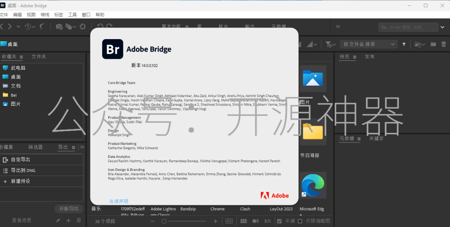Viewport: 450px width, 227px height.
Task: Select 自定导出 export option
Action: point(42,160)
